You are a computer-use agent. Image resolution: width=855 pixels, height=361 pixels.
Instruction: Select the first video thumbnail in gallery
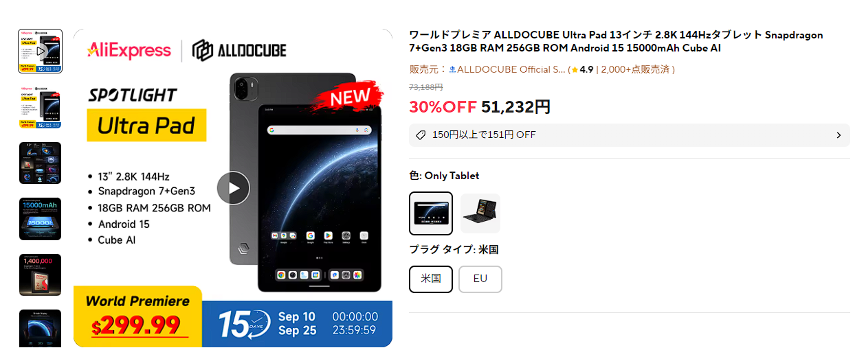pos(40,51)
